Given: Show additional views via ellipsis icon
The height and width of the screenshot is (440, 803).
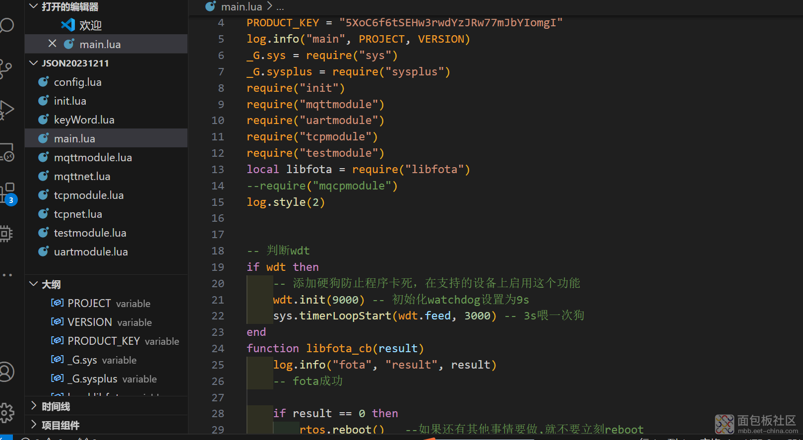Looking at the screenshot, I should point(7,275).
